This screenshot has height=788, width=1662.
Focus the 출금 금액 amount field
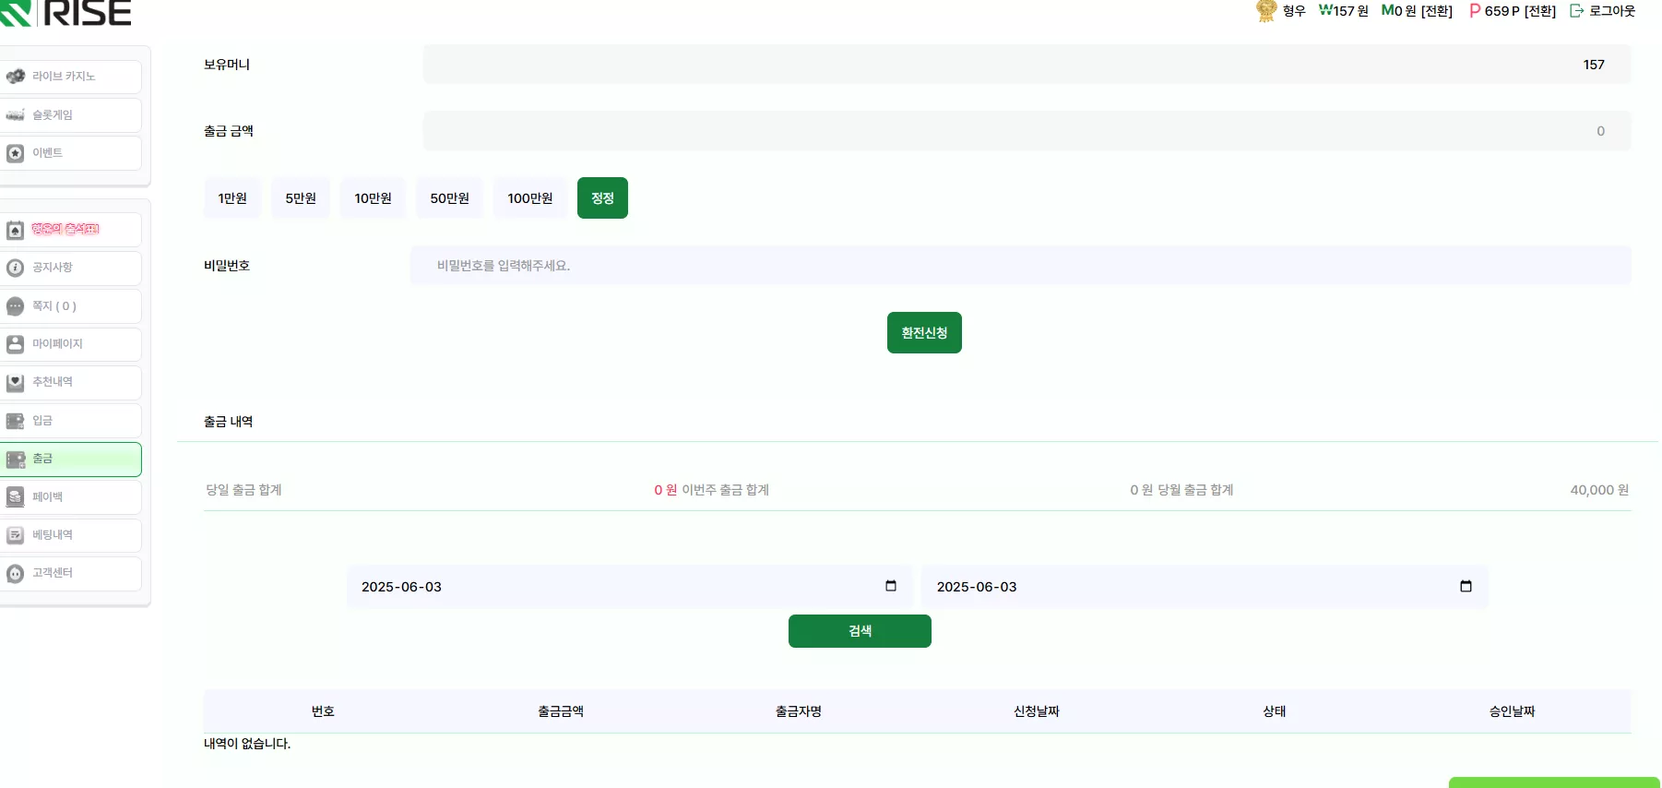[1027, 131]
